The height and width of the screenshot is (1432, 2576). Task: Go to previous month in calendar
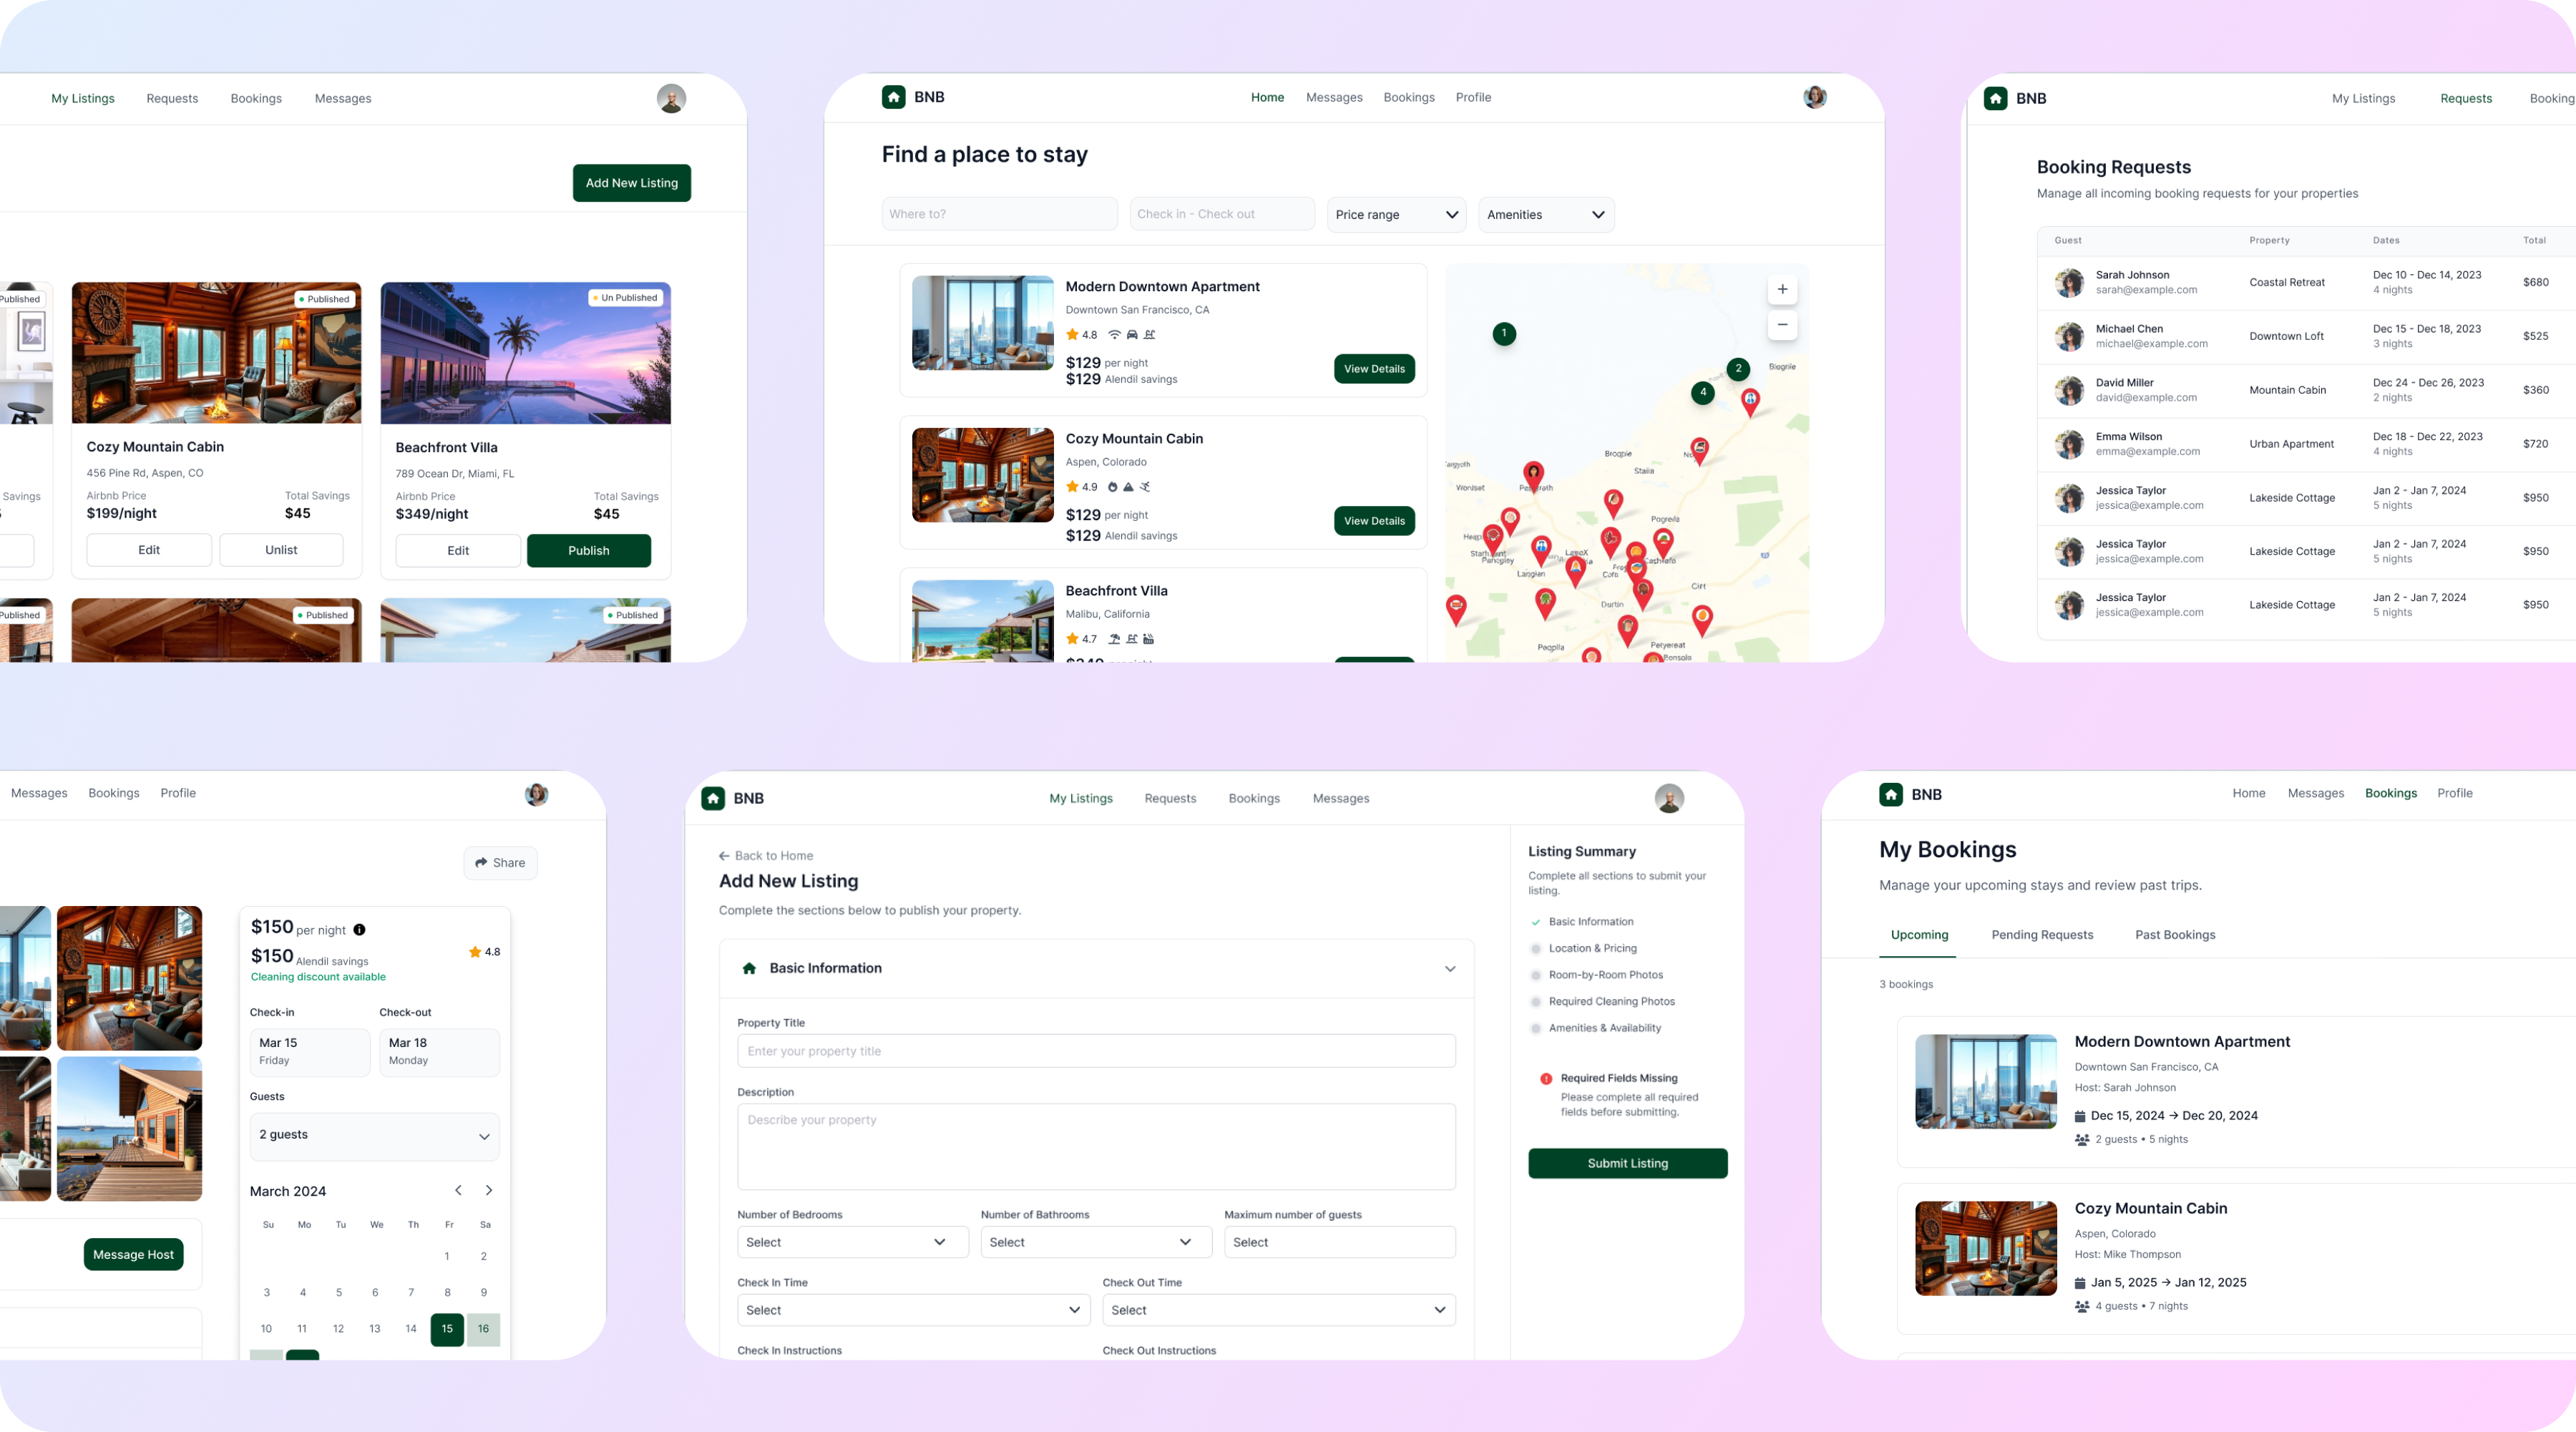click(458, 1190)
